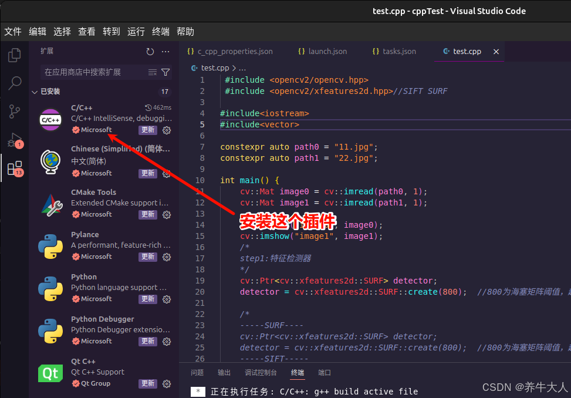The width and height of the screenshot is (571, 398).
Task: Click 更新 button for Chinese language pack
Action: 148,173
